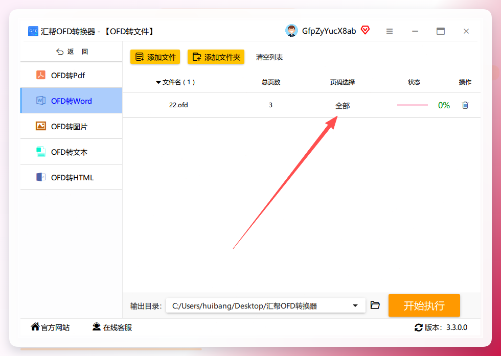Click 添加文件夹 to add a folder
This screenshot has width=501, height=356.
tap(216, 57)
